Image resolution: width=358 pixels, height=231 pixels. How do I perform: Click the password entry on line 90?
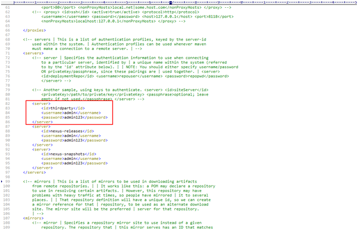[74, 140]
